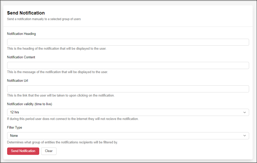257x163 pixels.
Task: Click the help text about the notification link
Action: pyautogui.click(x=61, y=96)
